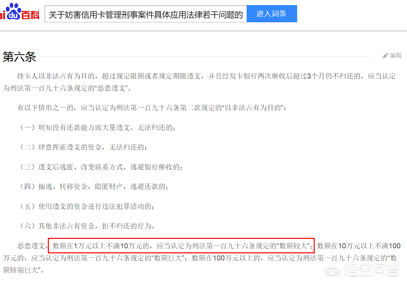Focus the search input field
407x284 pixels.
[146, 14]
